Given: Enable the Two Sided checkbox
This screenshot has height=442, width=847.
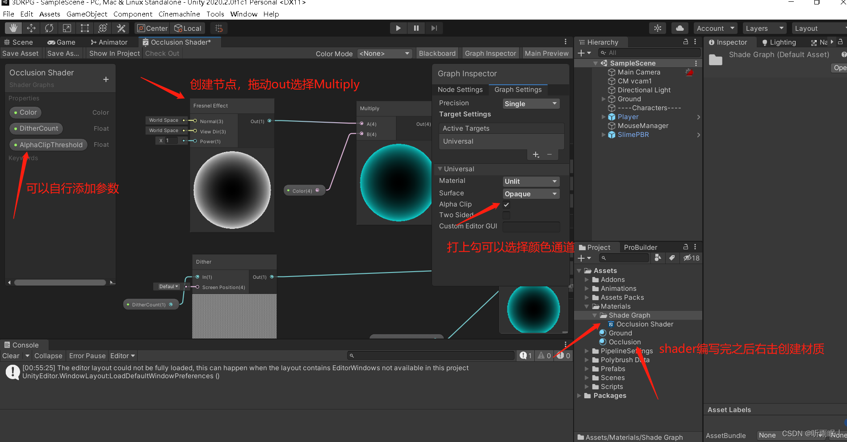Looking at the screenshot, I should point(506,215).
